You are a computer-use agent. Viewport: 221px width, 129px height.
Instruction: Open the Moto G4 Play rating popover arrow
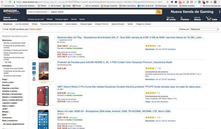coord(157,46)
